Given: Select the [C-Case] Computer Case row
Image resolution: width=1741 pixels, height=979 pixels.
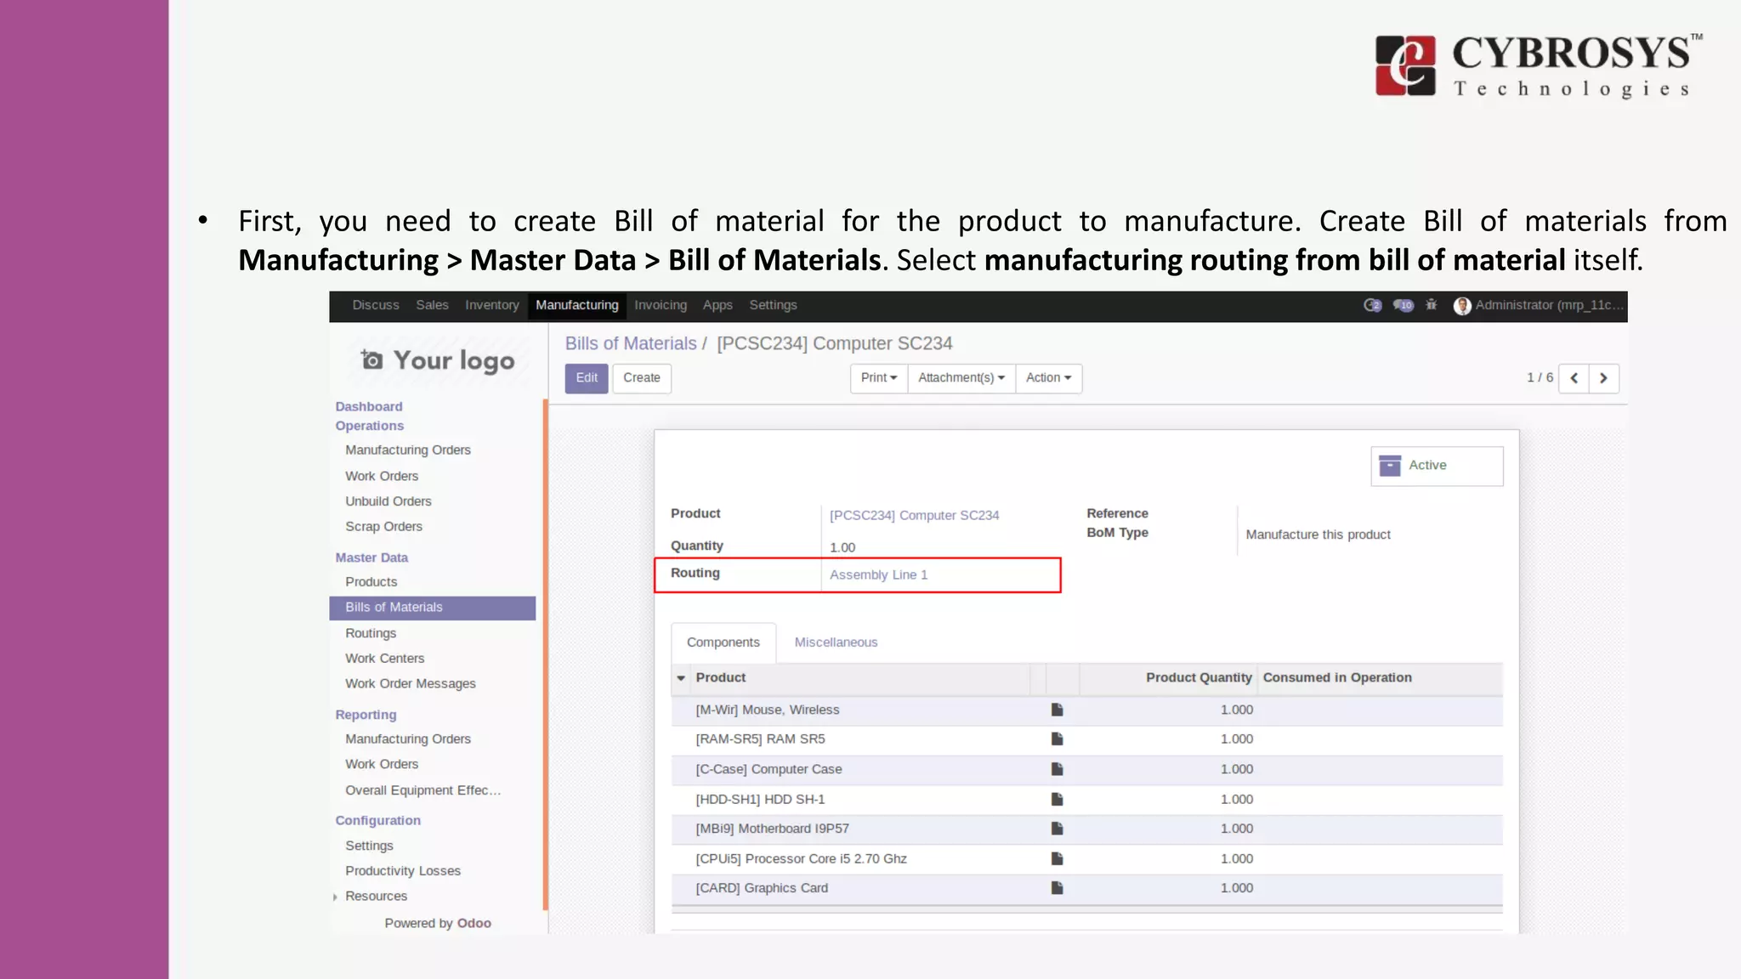Looking at the screenshot, I should tap(1086, 770).
